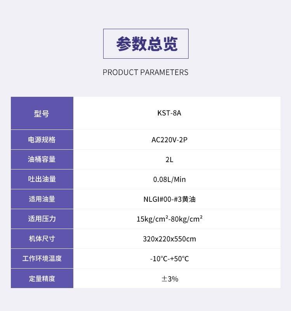
Task: Select the 适用压力 label cell
Action: click(42, 219)
